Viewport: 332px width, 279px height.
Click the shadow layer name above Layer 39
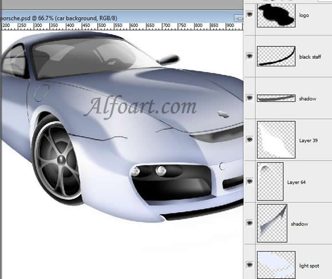(x=307, y=98)
